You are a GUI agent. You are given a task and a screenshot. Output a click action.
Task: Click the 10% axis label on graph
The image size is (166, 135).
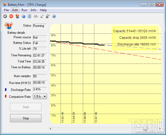point(53,116)
